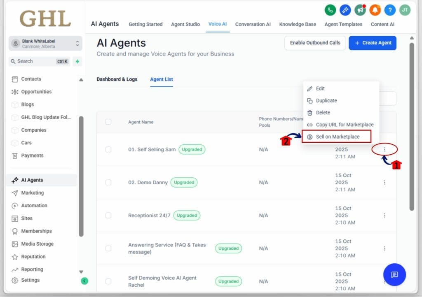The image size is (422, 297).
Task: Click the Enable Outbound Calls button
Action: pyautogui.click(x=315, y=43)
